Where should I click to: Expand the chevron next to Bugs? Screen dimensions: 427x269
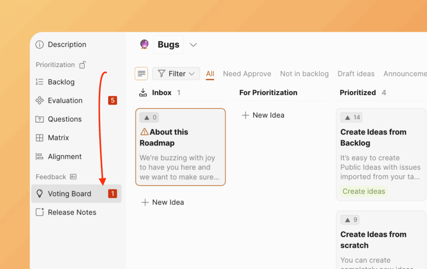tap(193, 45)
